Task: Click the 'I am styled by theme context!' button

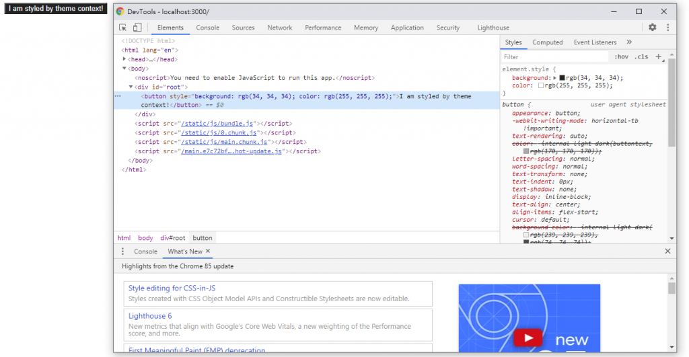Action: click(56, 8)
